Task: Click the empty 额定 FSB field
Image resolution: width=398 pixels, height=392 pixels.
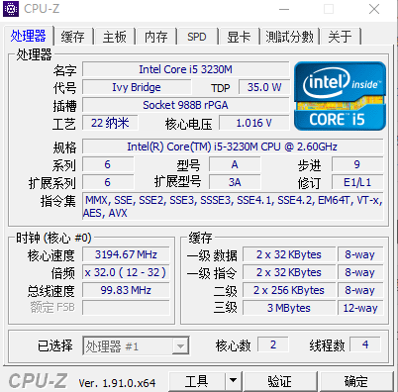Action: click(126, 308)
